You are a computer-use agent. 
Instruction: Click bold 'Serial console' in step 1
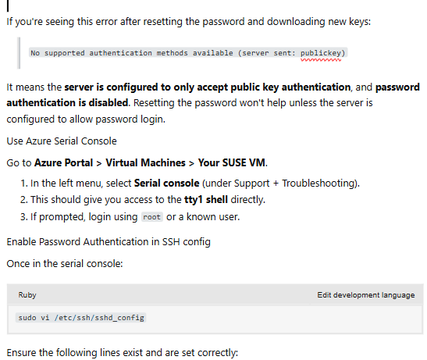coord(166,184)
